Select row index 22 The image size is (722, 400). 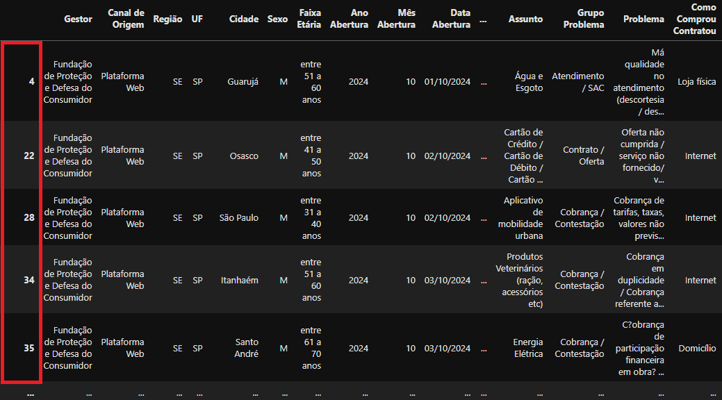pos(29,156)
